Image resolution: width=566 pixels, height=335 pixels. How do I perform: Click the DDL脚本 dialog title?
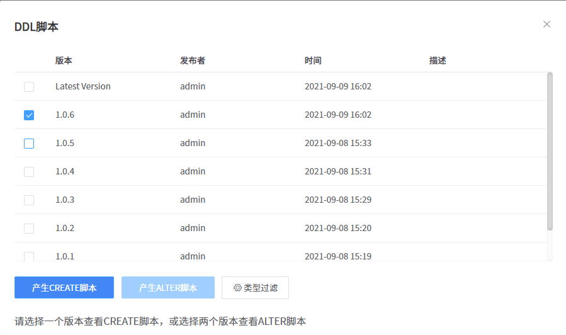pyautogui.click(x=36, y=26)
